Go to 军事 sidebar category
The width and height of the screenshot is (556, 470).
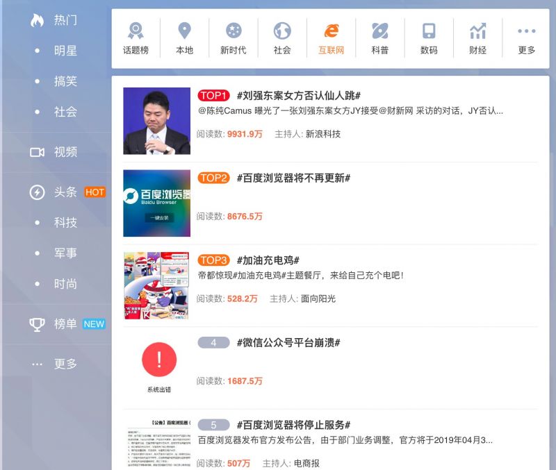[x=65, y=253]
